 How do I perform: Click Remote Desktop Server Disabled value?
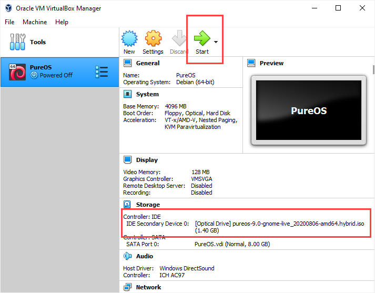pyautogui.click(x=201, y=186)
